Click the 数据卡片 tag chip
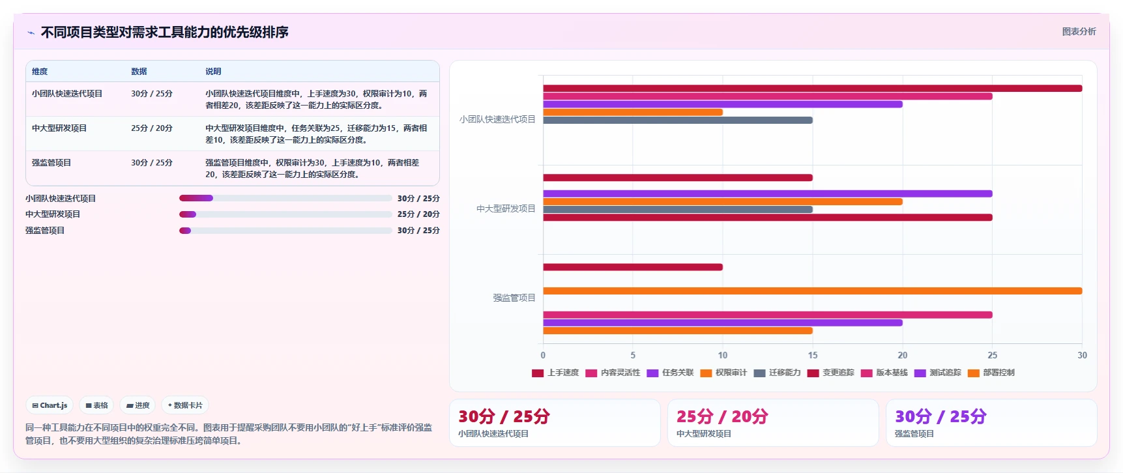Viewport: 1123px width, 473px height. (x=185, y=405)
